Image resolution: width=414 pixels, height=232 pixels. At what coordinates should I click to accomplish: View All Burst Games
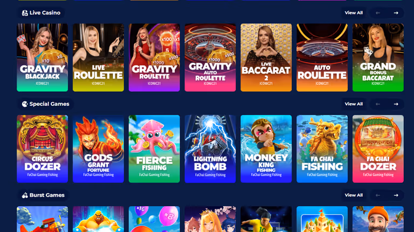354,195
